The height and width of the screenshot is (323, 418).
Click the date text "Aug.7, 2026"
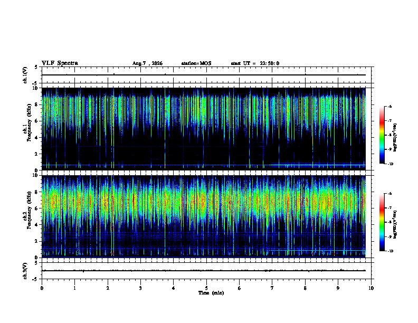pyautogui.click(x=147, y=63)
